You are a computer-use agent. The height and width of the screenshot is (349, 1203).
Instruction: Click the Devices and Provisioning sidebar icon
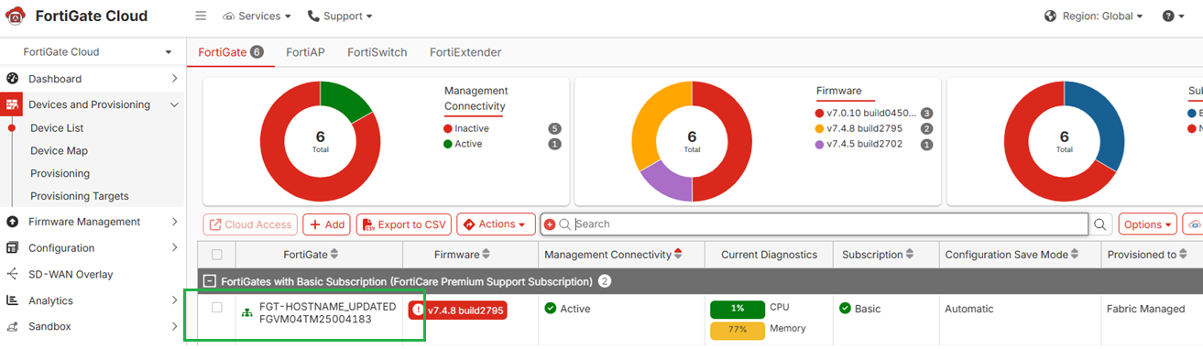(12, 104)
